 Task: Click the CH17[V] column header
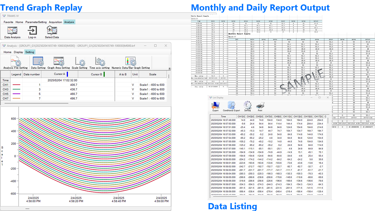click(x=318, y=116)
